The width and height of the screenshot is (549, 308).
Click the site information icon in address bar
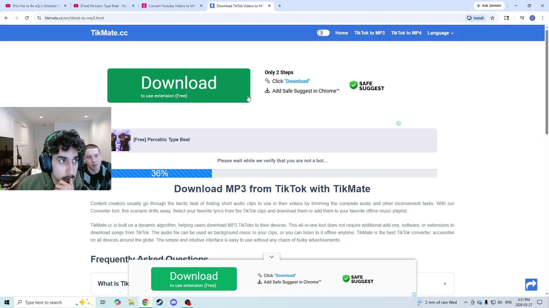tap(39, 18)
